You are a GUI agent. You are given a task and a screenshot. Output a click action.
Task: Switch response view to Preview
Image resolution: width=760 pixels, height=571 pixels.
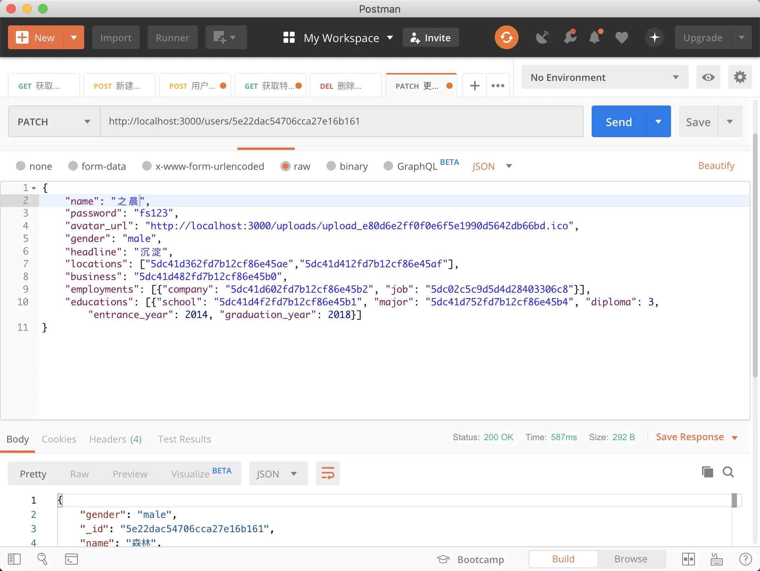[130, 474]
